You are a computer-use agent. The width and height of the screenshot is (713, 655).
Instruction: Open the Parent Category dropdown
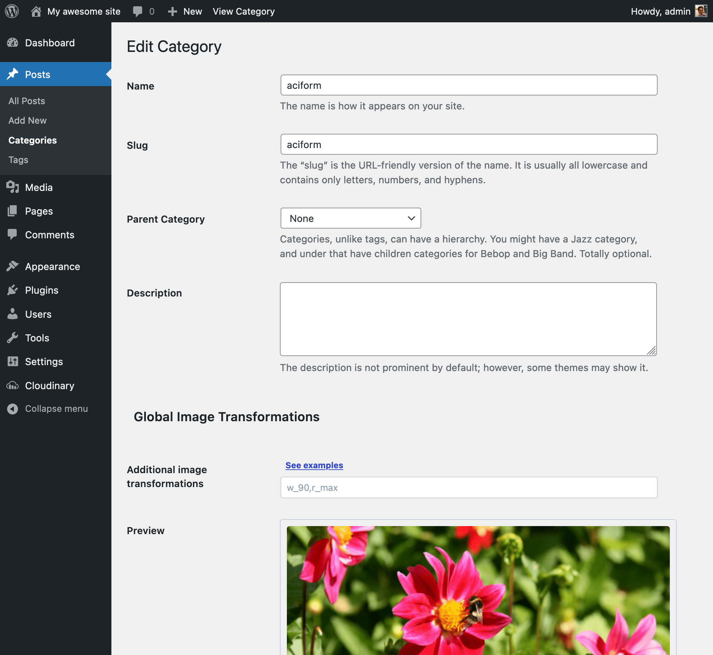(350, 218)
